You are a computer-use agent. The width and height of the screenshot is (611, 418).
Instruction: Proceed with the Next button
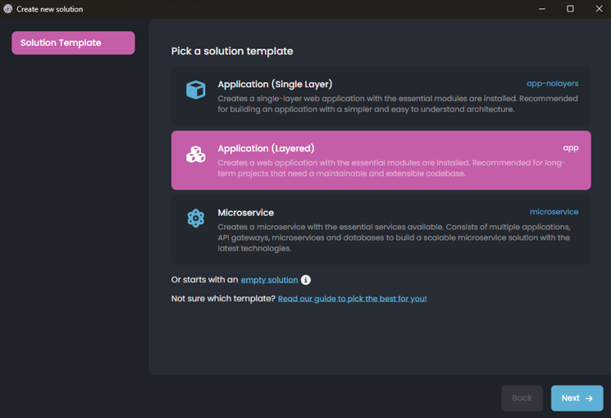(x=577, y=398)
